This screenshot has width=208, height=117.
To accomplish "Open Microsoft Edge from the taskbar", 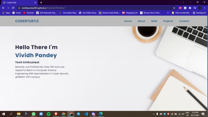I will click(x=101, y=114).
